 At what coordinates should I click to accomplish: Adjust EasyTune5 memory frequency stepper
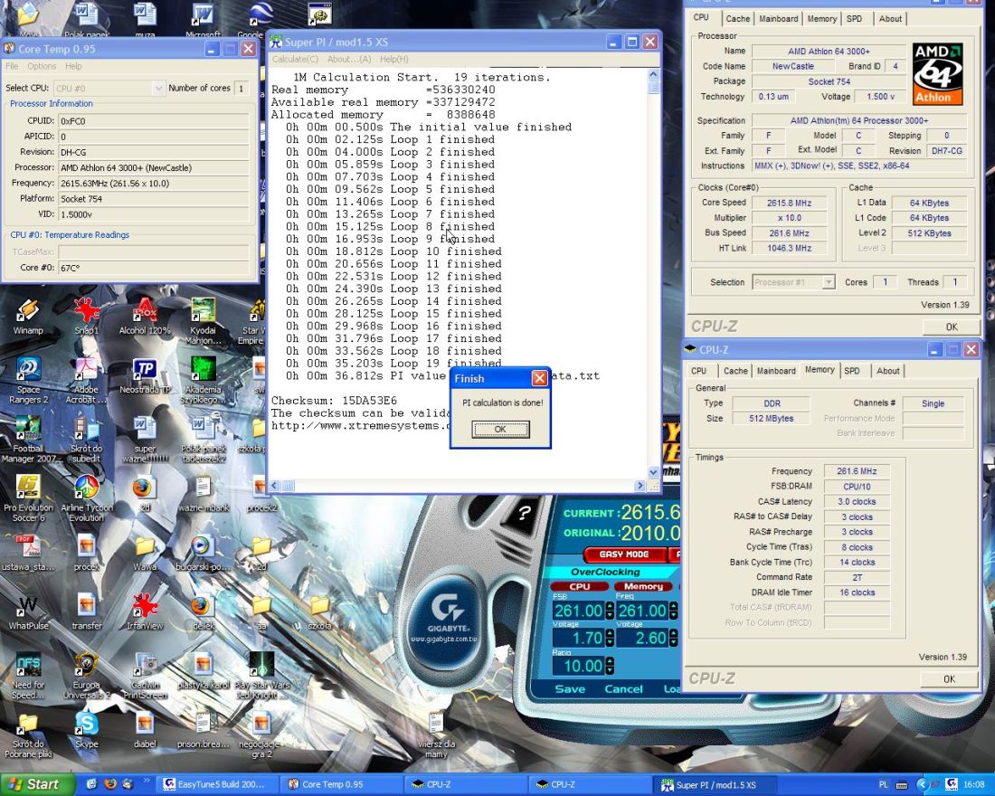tap(673, 611)
